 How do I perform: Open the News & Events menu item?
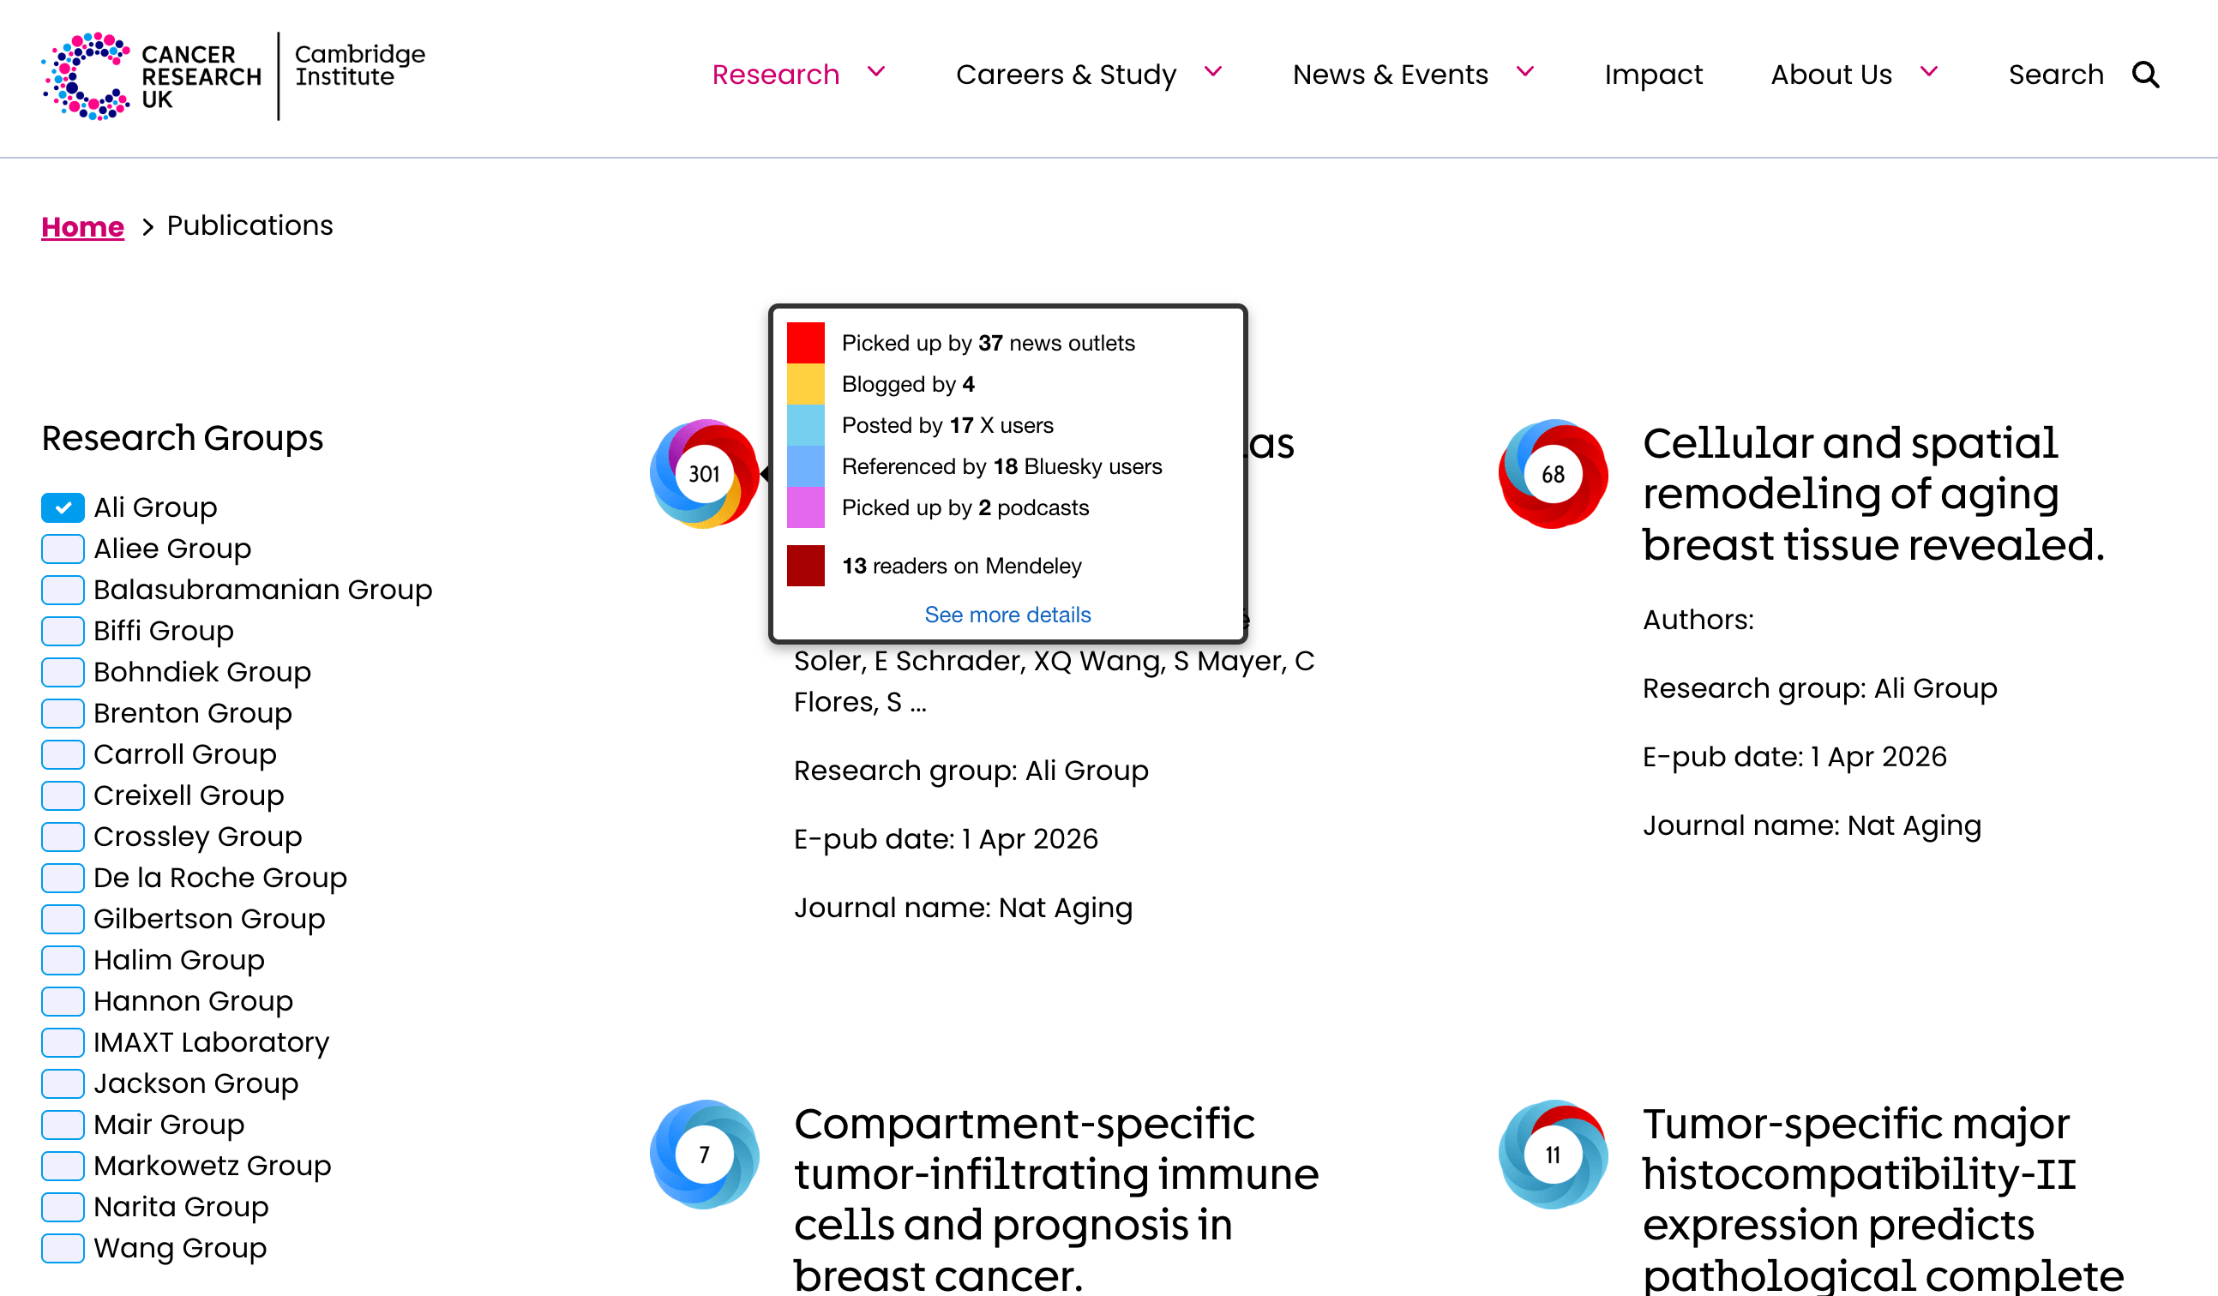(x=1390, y=74)
